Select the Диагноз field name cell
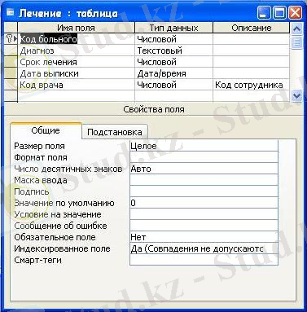 [76, 51]
